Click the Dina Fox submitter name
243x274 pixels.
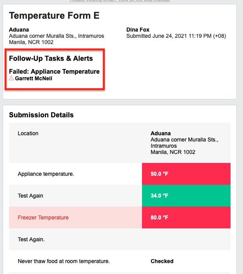[138, 30]
